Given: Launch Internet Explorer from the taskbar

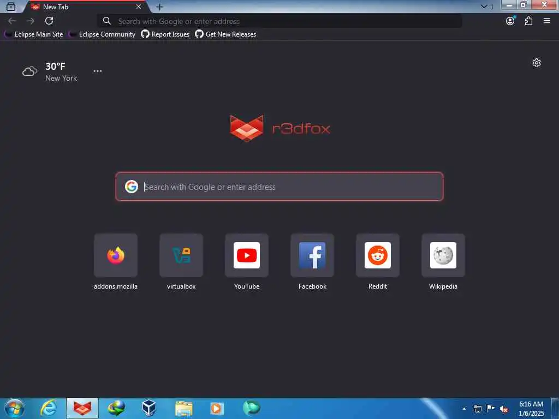Looking at the screenshot, I should [49, 408].
